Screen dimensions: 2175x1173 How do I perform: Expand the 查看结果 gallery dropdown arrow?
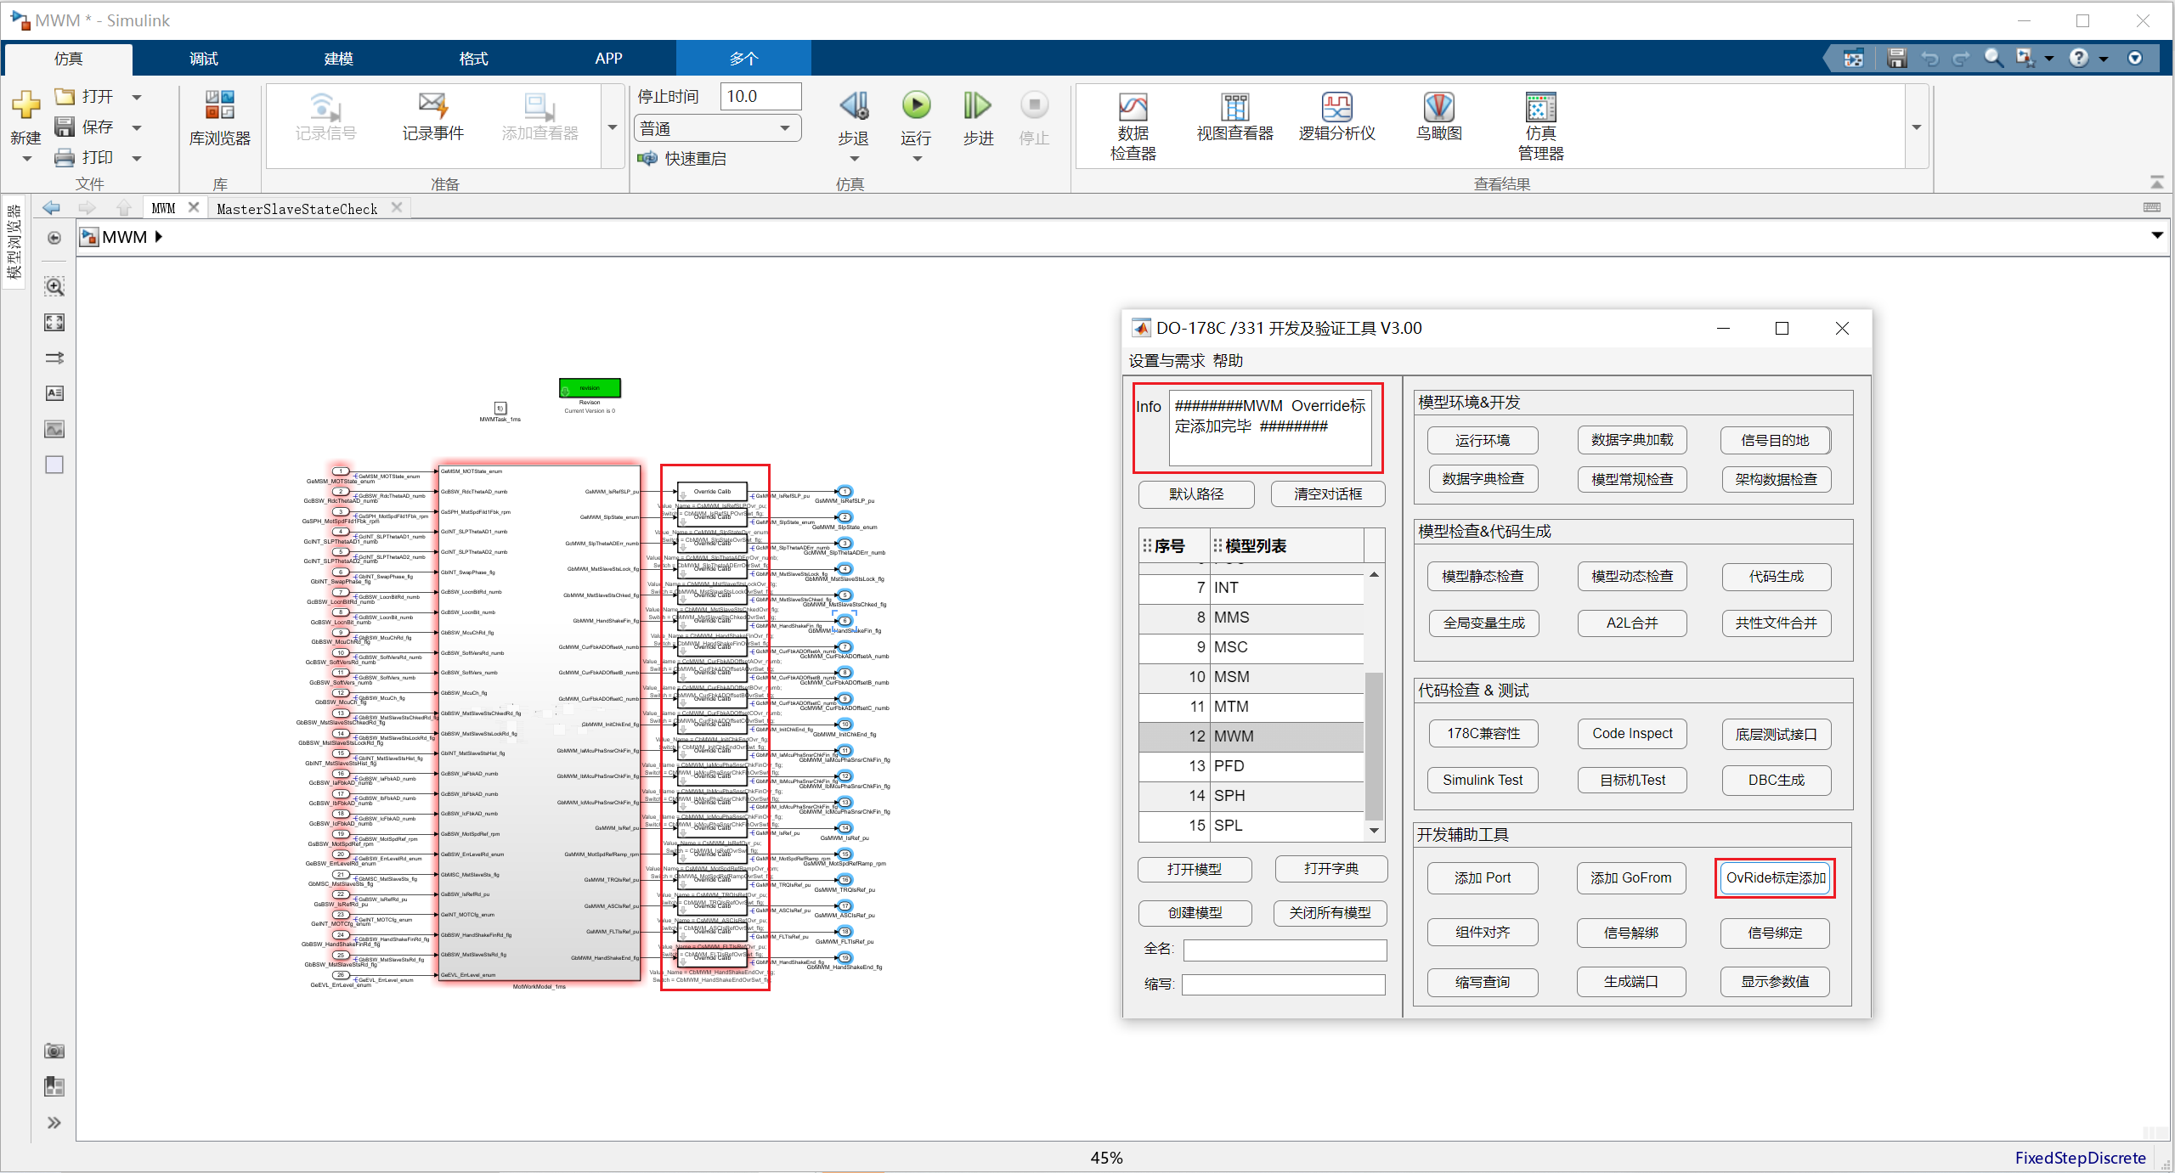[1917, 127]
